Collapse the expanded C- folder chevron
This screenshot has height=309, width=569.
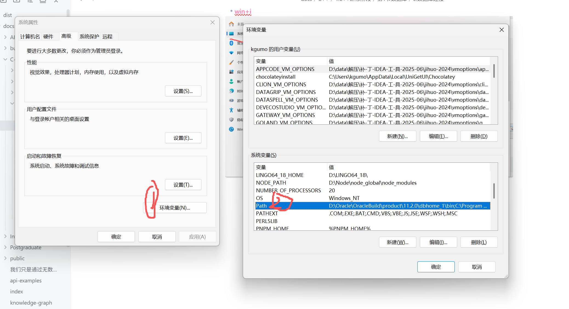tap(5, 59)
